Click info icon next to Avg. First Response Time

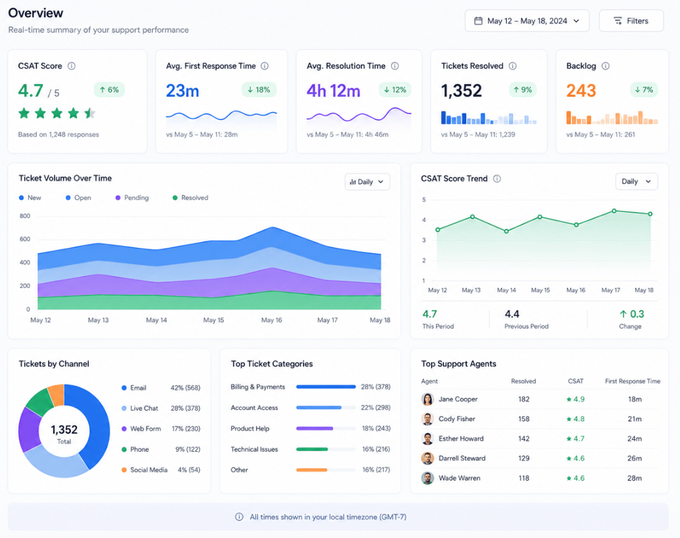(x=264, y=66)
